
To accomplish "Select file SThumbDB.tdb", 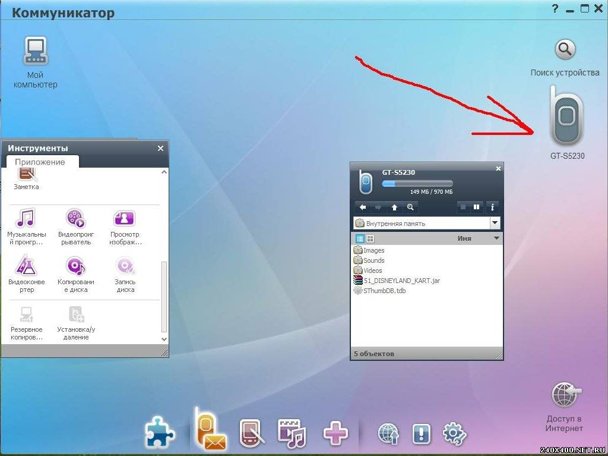I will tap(379, 291).
